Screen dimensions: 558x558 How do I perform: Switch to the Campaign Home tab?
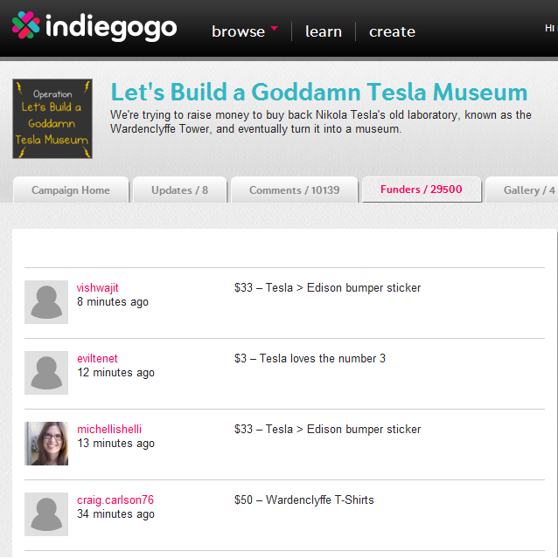tap(71, 190)
